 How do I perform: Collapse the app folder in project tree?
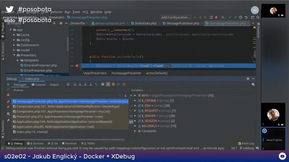click(11, 30)
